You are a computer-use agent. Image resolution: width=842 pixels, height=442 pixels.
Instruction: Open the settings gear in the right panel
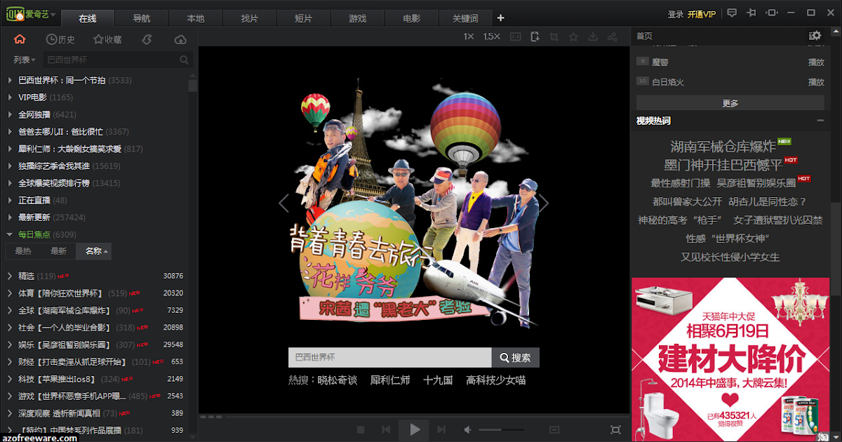[814, 34]
